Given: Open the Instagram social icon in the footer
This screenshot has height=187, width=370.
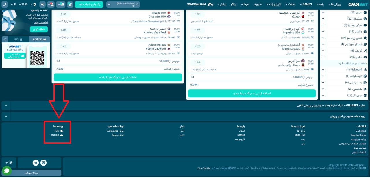Looking at the screenshot, I should point(43,163).
